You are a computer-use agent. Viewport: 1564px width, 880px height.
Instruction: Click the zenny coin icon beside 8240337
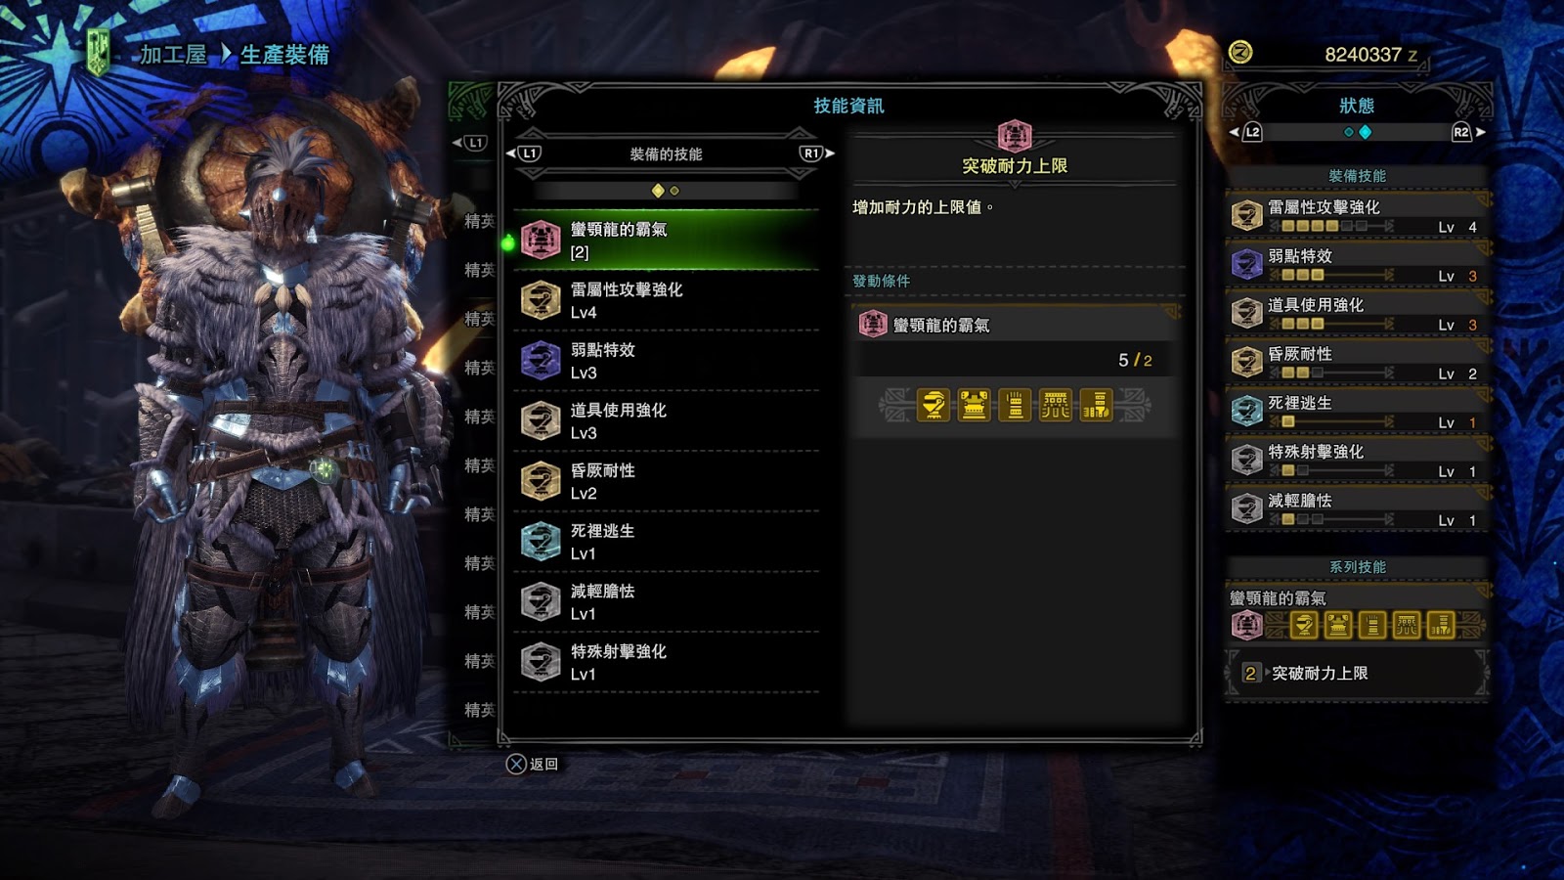coord(1240,52)
